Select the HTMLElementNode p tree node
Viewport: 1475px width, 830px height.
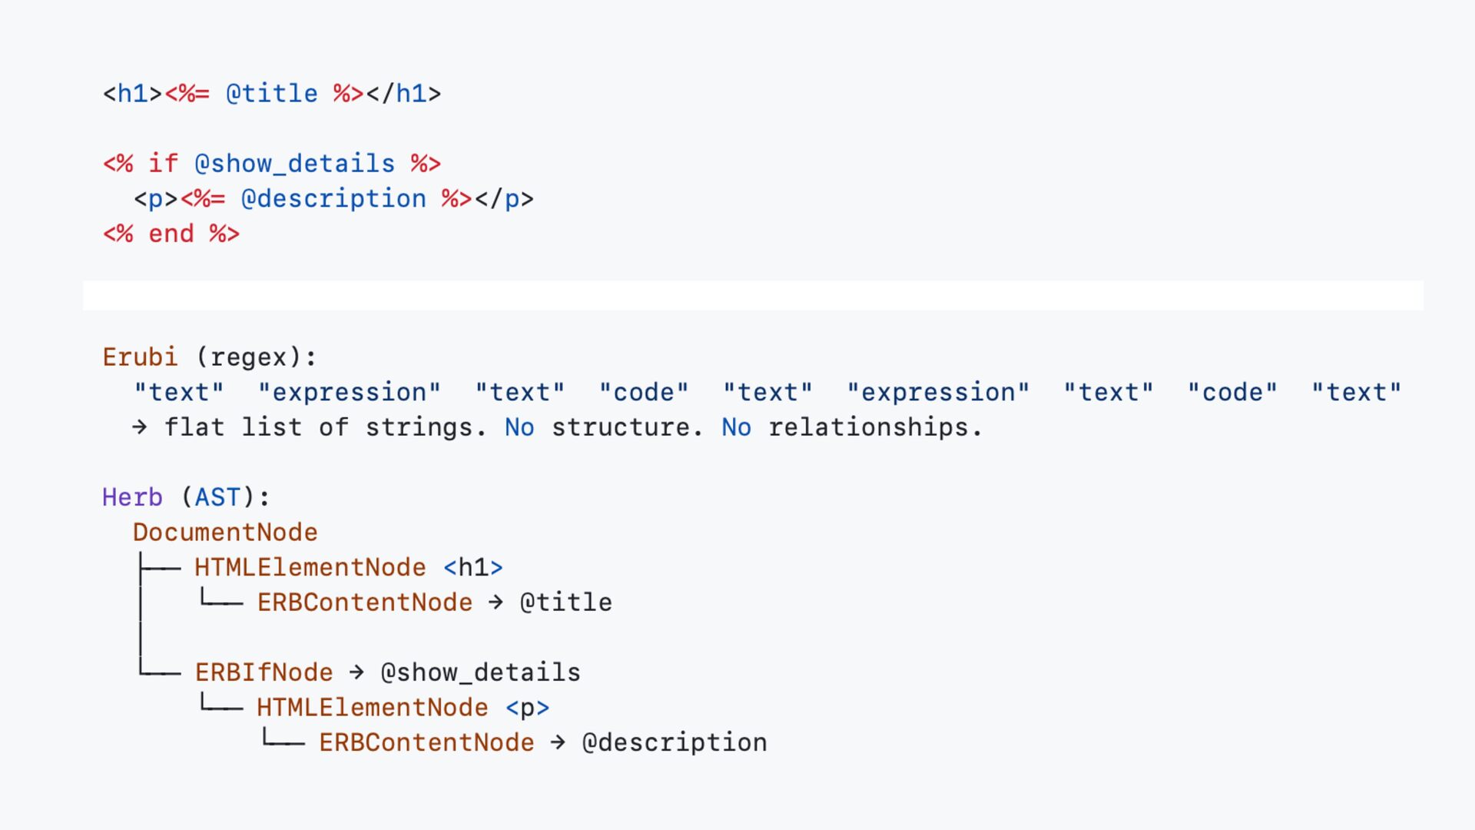click(372, 708)
